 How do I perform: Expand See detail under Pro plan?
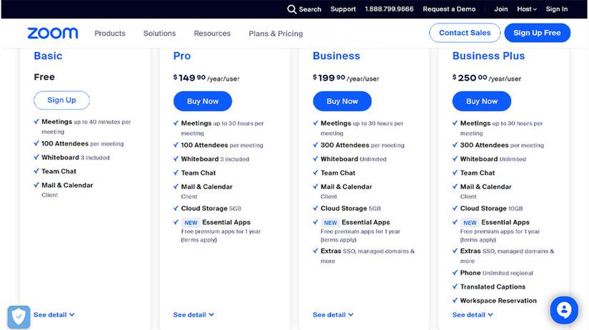click(193, 314)
